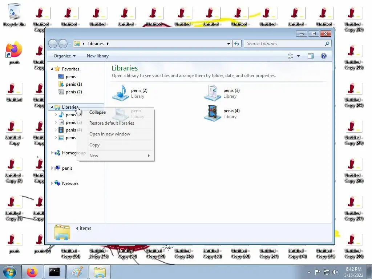Screen dimensions: 372x279
Task: Choose Restore default libraries from the context menu
Action: (x=116, y=123)
